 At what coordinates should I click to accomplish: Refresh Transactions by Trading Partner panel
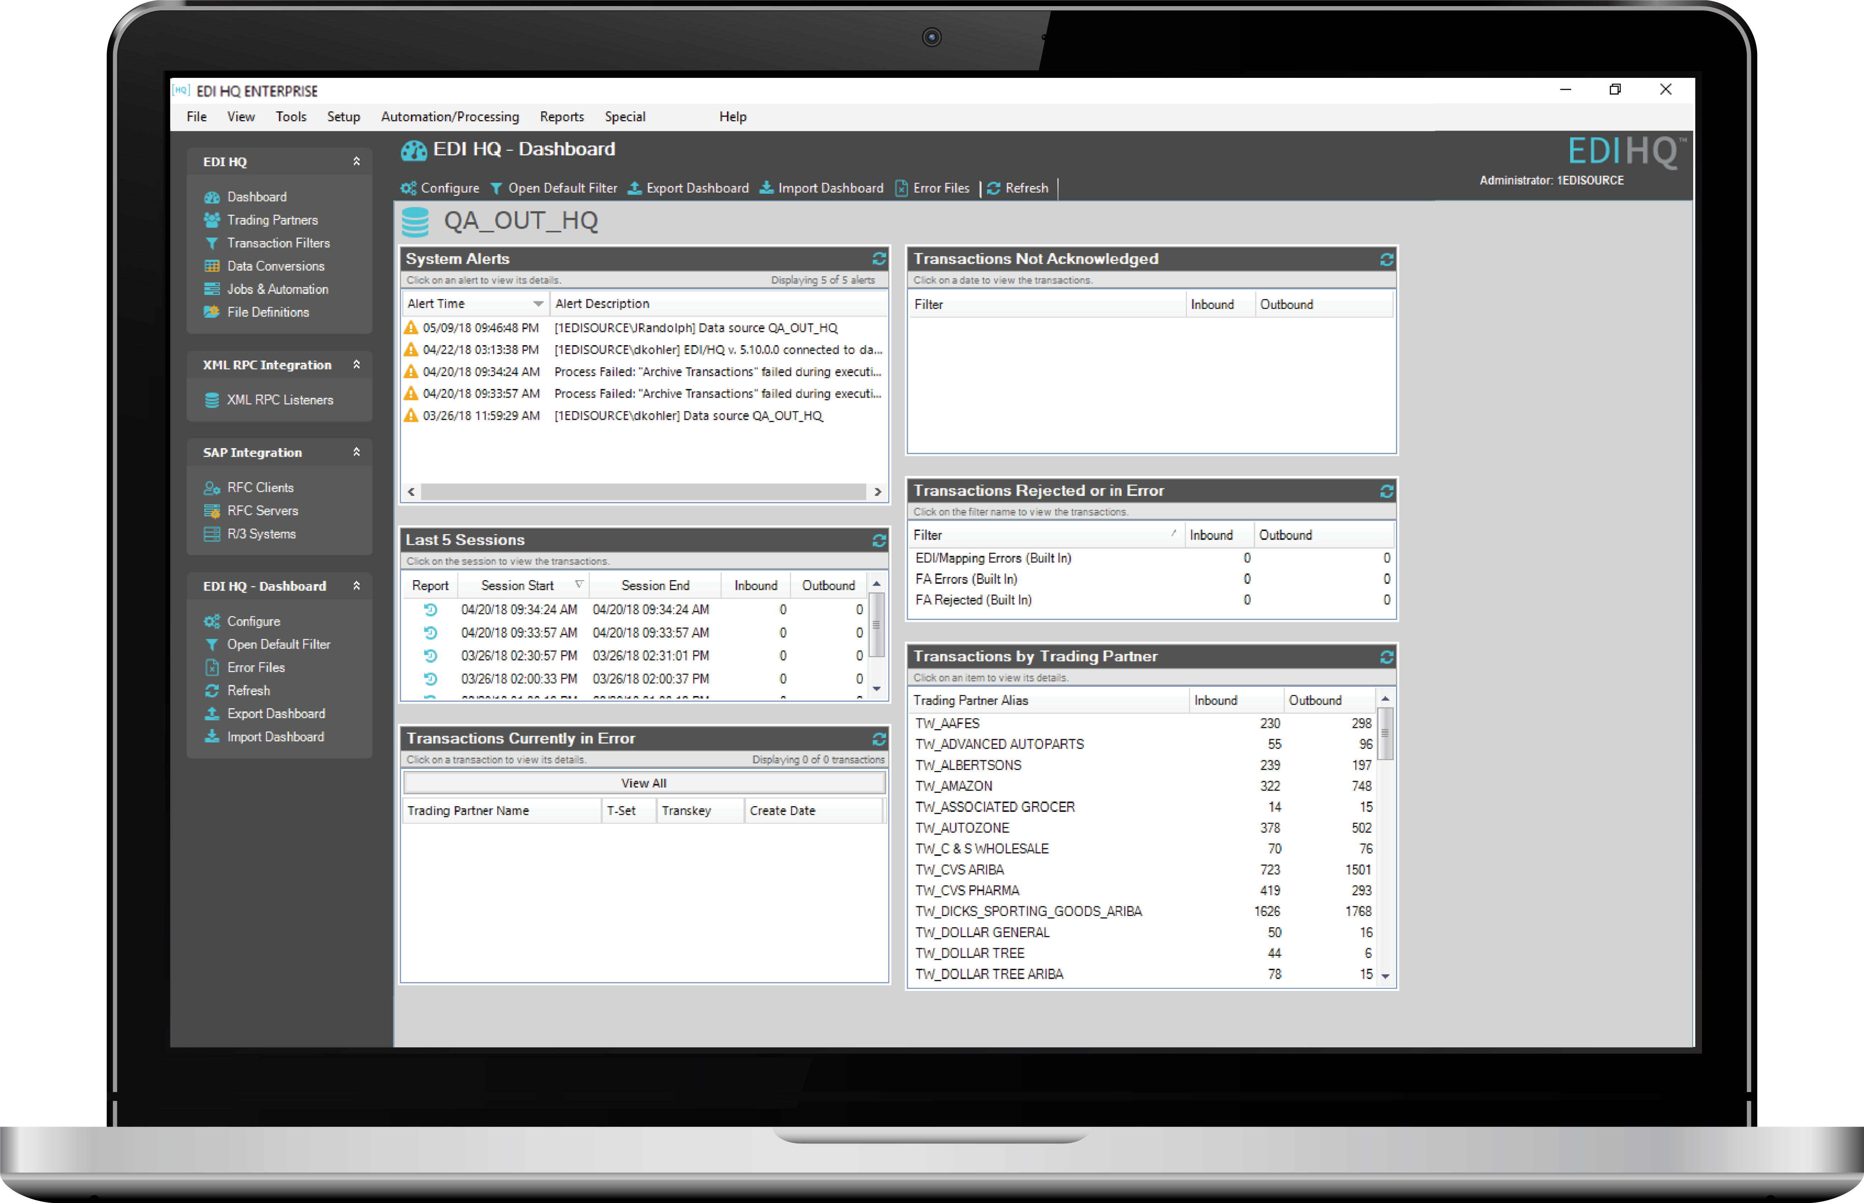pos(1386,657)
